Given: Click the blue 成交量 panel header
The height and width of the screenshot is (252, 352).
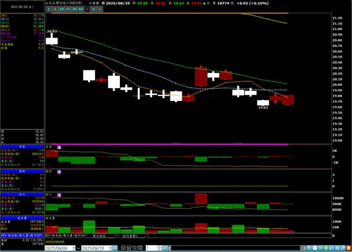Looking at the screenshot, I should [x=22, y=218].
